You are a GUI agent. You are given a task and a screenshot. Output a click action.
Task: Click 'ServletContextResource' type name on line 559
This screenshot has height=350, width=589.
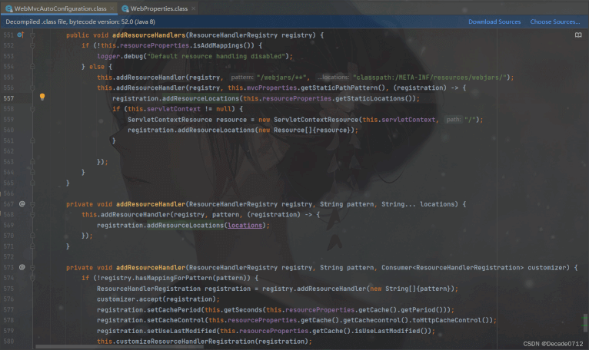tap(170, 120)
